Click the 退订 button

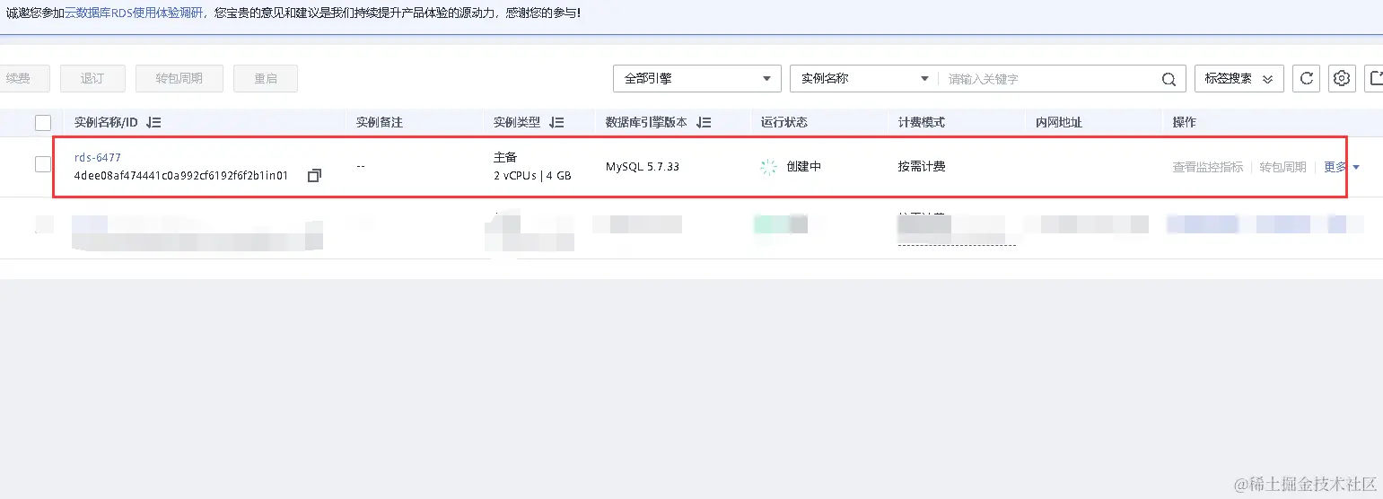[92, 79]
